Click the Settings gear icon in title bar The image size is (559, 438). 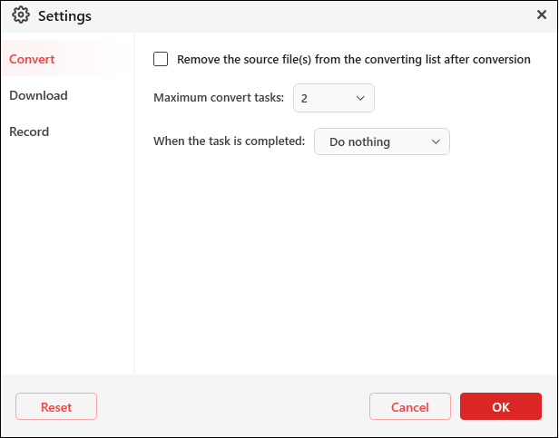20,15
